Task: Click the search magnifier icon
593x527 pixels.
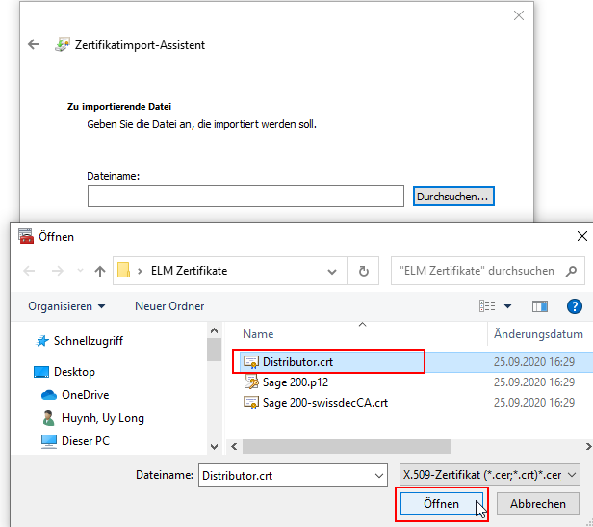Action: coord(571,271)
